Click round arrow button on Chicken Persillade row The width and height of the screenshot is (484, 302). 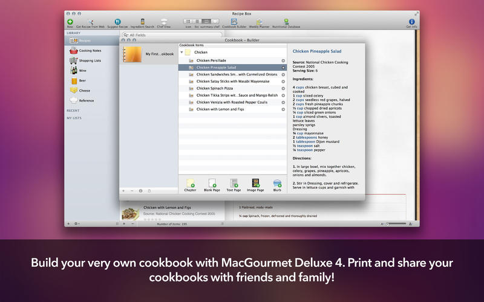pos(283,61)
